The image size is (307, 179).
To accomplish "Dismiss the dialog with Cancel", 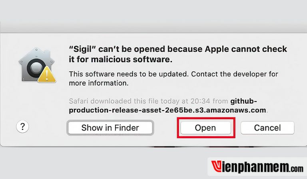I will (x=267, y=128).
